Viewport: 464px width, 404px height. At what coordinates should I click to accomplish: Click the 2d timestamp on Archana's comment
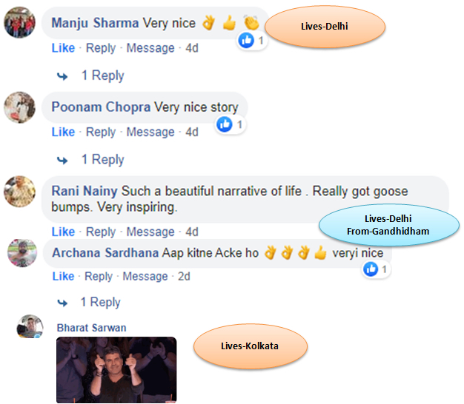point(183,276)
